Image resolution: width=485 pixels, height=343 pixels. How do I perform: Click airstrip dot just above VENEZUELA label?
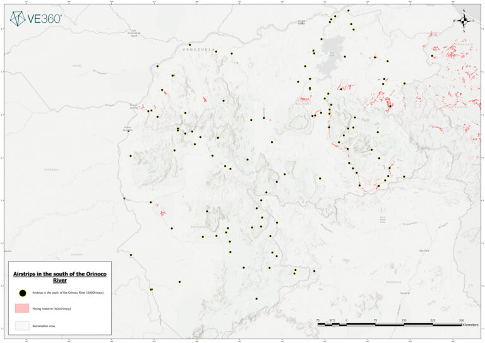[189, 45]
